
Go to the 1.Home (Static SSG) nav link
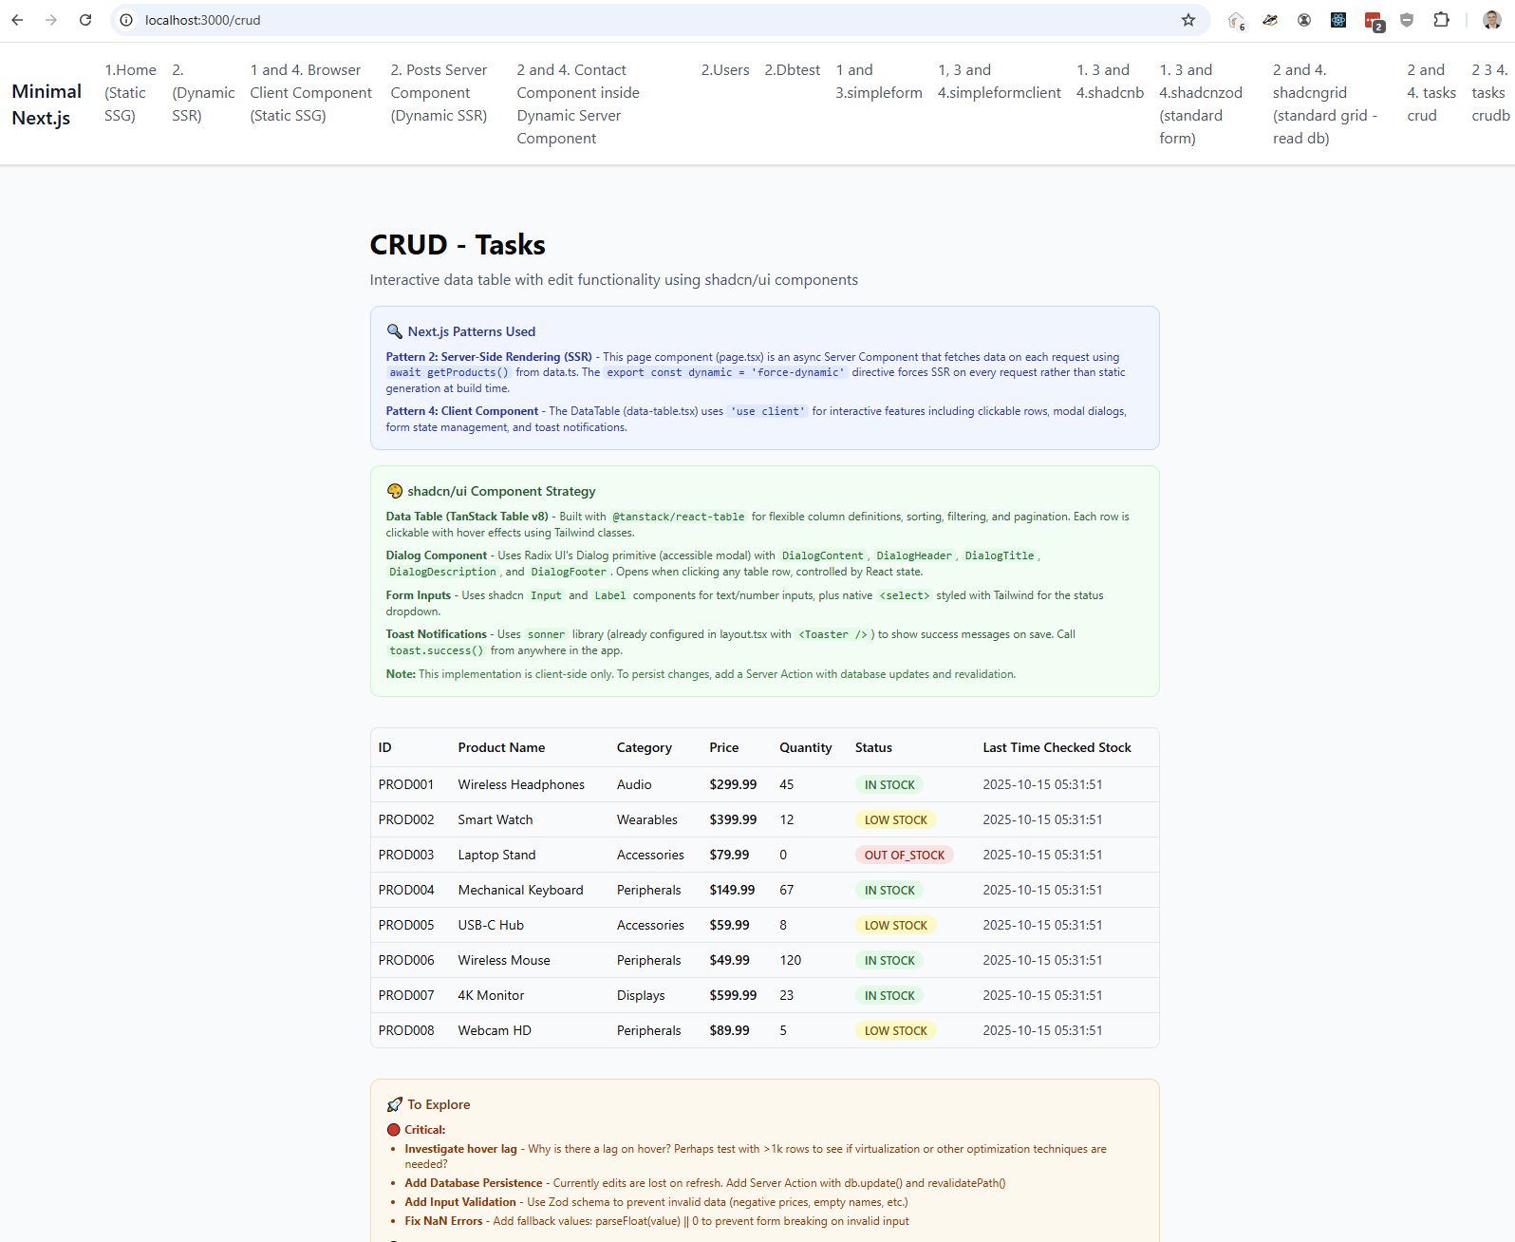pos(130,93)
